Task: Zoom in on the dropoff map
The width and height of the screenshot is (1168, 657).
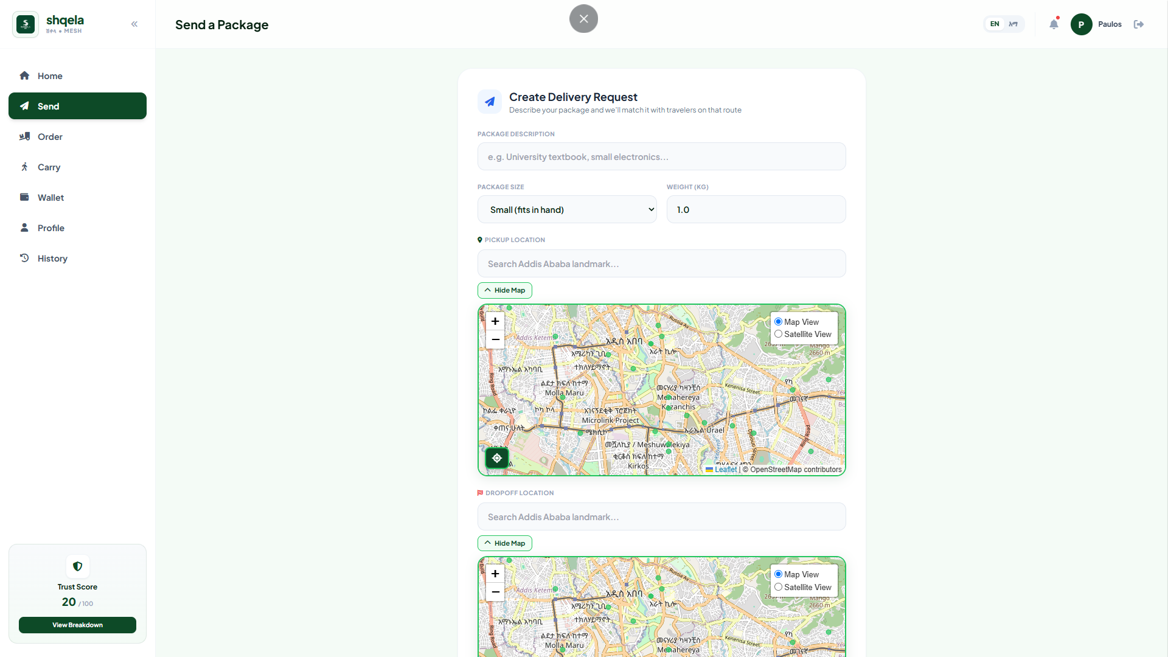Action: pos(495,574)
